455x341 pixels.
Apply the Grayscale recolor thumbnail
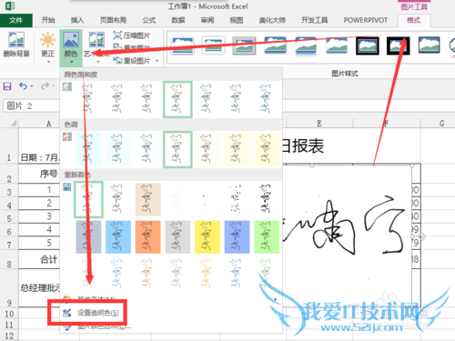pos(118,199)
